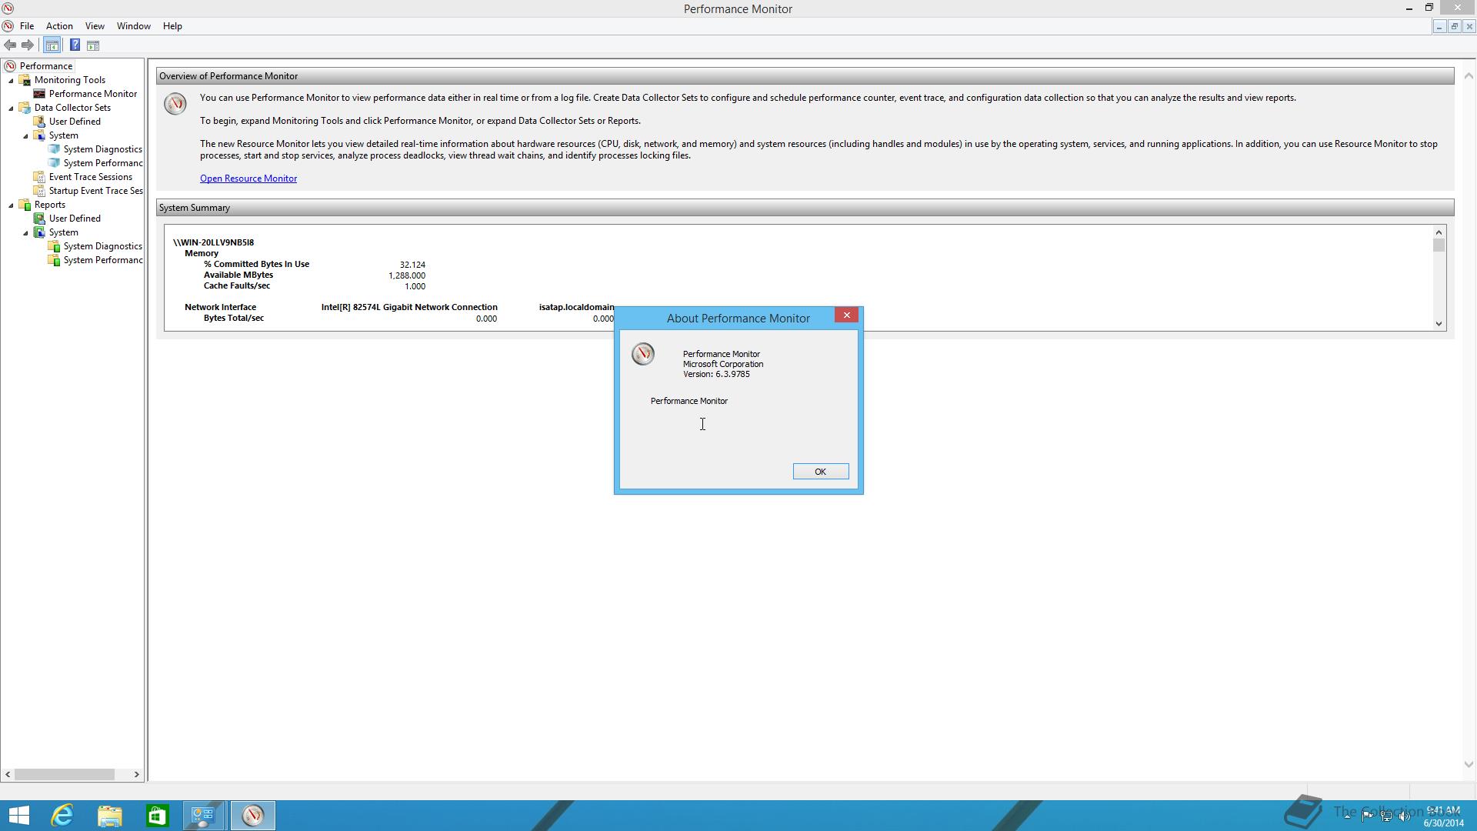This screenshot has height=831, width=1477.
Task: Click the '% Committed Bytes In Use' counter
Action: pos(256,264)
